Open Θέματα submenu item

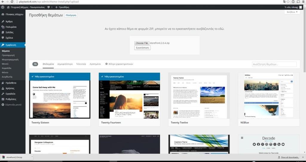click(6, 51)
